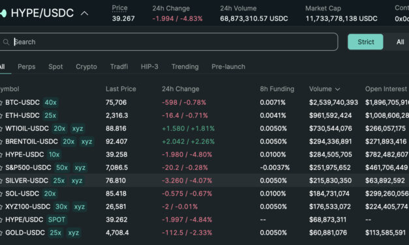Switch to the Crypto tab
Image resolution: width=409 pixels, height=245 pixels.
tap(86, 66)
